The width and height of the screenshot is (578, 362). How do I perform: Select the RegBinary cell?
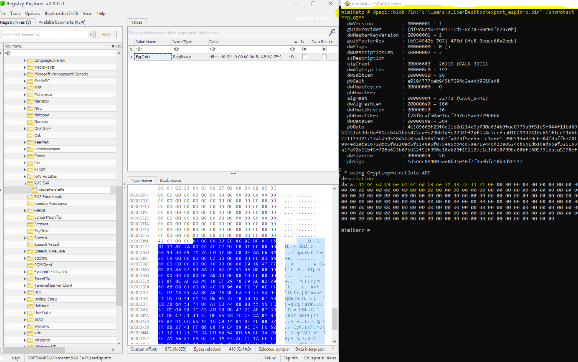pos(190,56)
